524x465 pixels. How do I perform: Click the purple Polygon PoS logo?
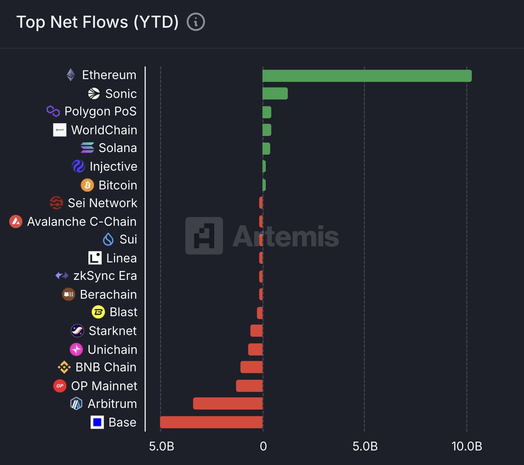tap(53, 111)
